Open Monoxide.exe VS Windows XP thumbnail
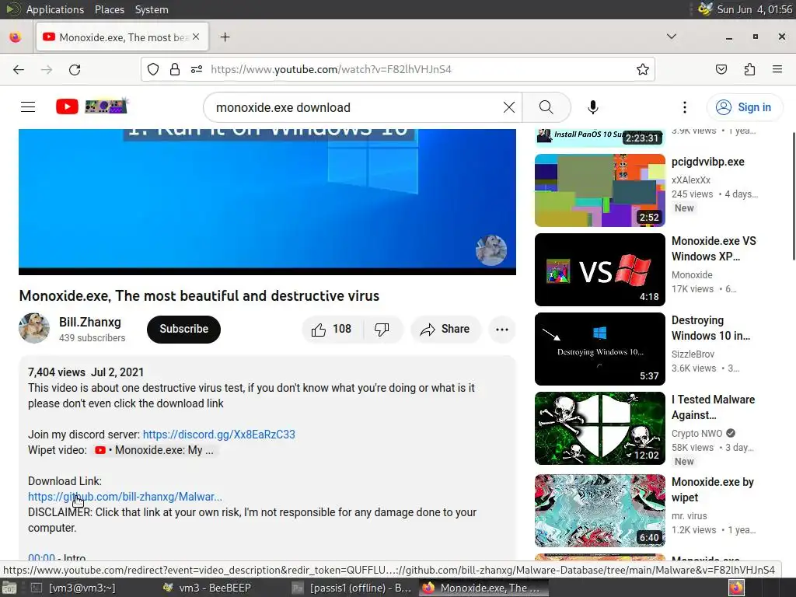 click(599, 270)
